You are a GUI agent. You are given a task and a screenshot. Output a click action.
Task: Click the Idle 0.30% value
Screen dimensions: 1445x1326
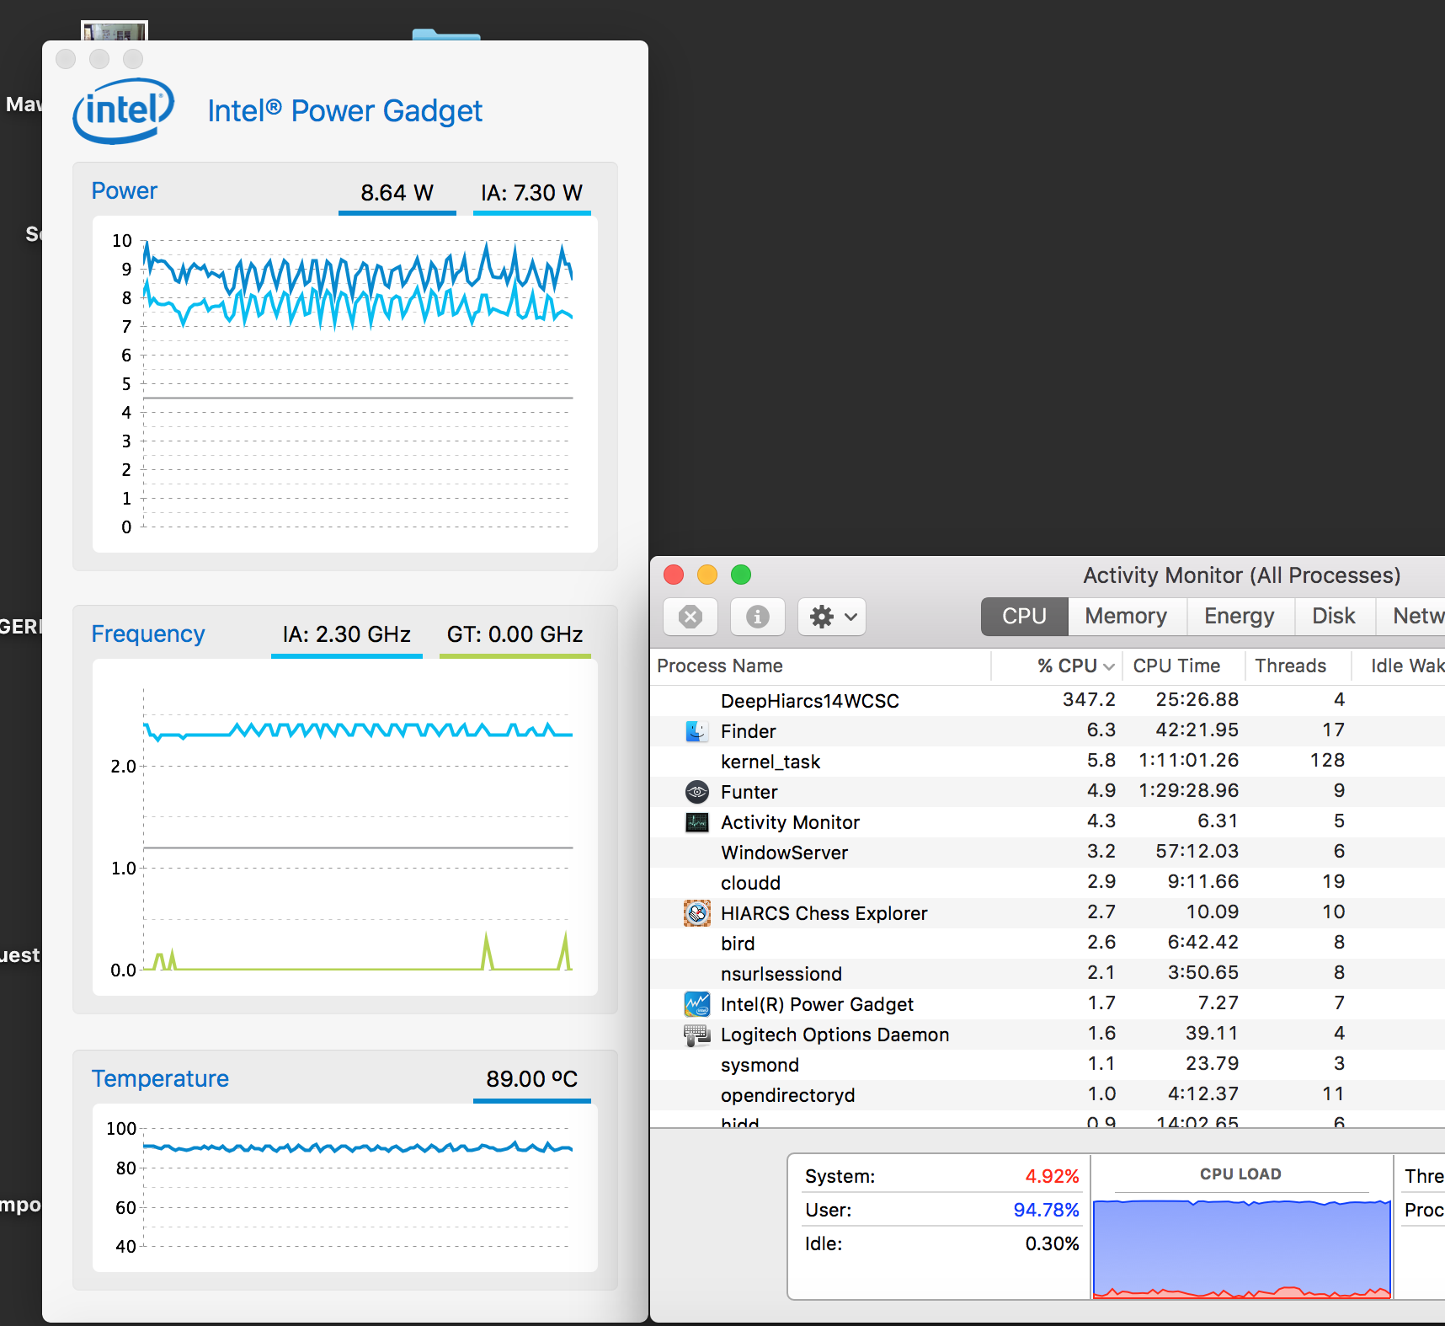click(x=1052, y=1243)
